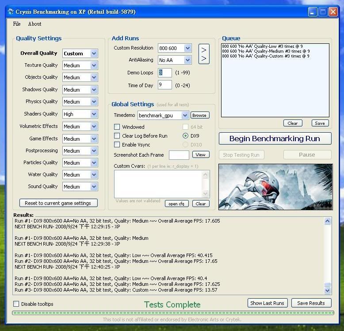
Task: Tick Enable Vsync checkbox
Action: pos(117,145)
